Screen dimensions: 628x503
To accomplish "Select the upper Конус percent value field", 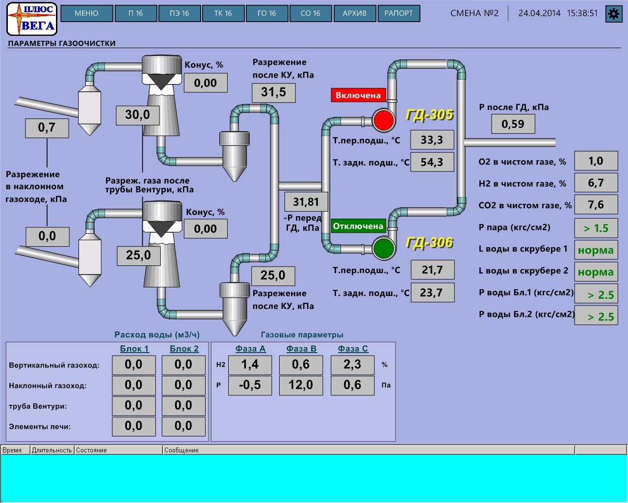I will (206, 83).
